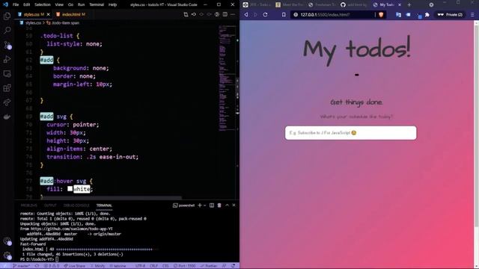This screenshot has height=269, width=479.
Task: Open browser Extensions puzzle icon
Action: 427,15
